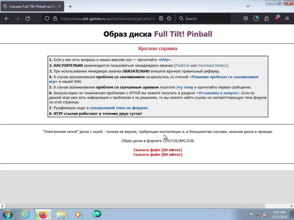Image resolution: width=294 pixels, height=220 pixels.
Task: Click the Краткая справка heading
Action: 158,48
